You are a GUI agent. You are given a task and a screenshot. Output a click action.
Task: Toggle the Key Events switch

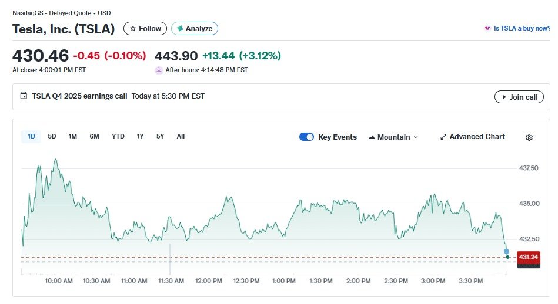point(306,137)
